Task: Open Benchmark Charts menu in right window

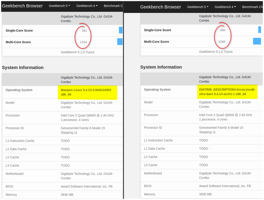Action: 252,7
